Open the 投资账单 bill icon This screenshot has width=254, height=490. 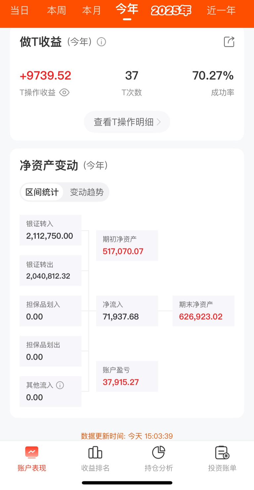click(x=222, y=452)
